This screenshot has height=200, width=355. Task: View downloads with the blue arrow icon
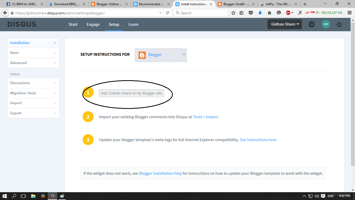(260, 12)
